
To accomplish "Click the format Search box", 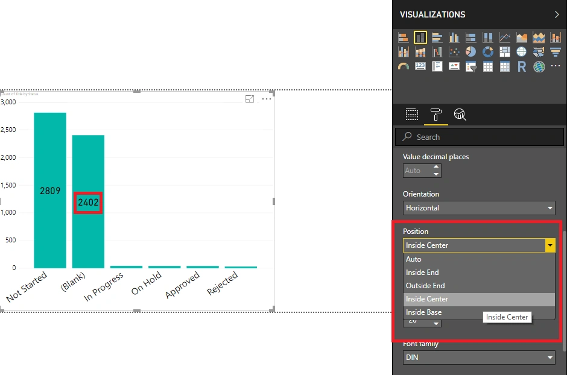I will click(x=480, y=137).
